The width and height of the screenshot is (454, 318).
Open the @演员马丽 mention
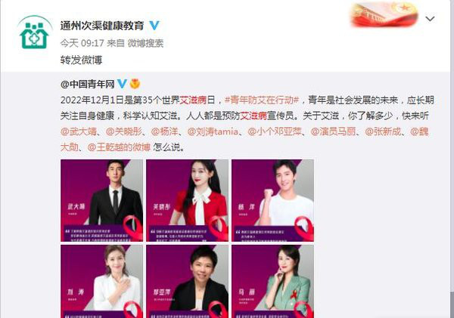click(x=333, y=132)
